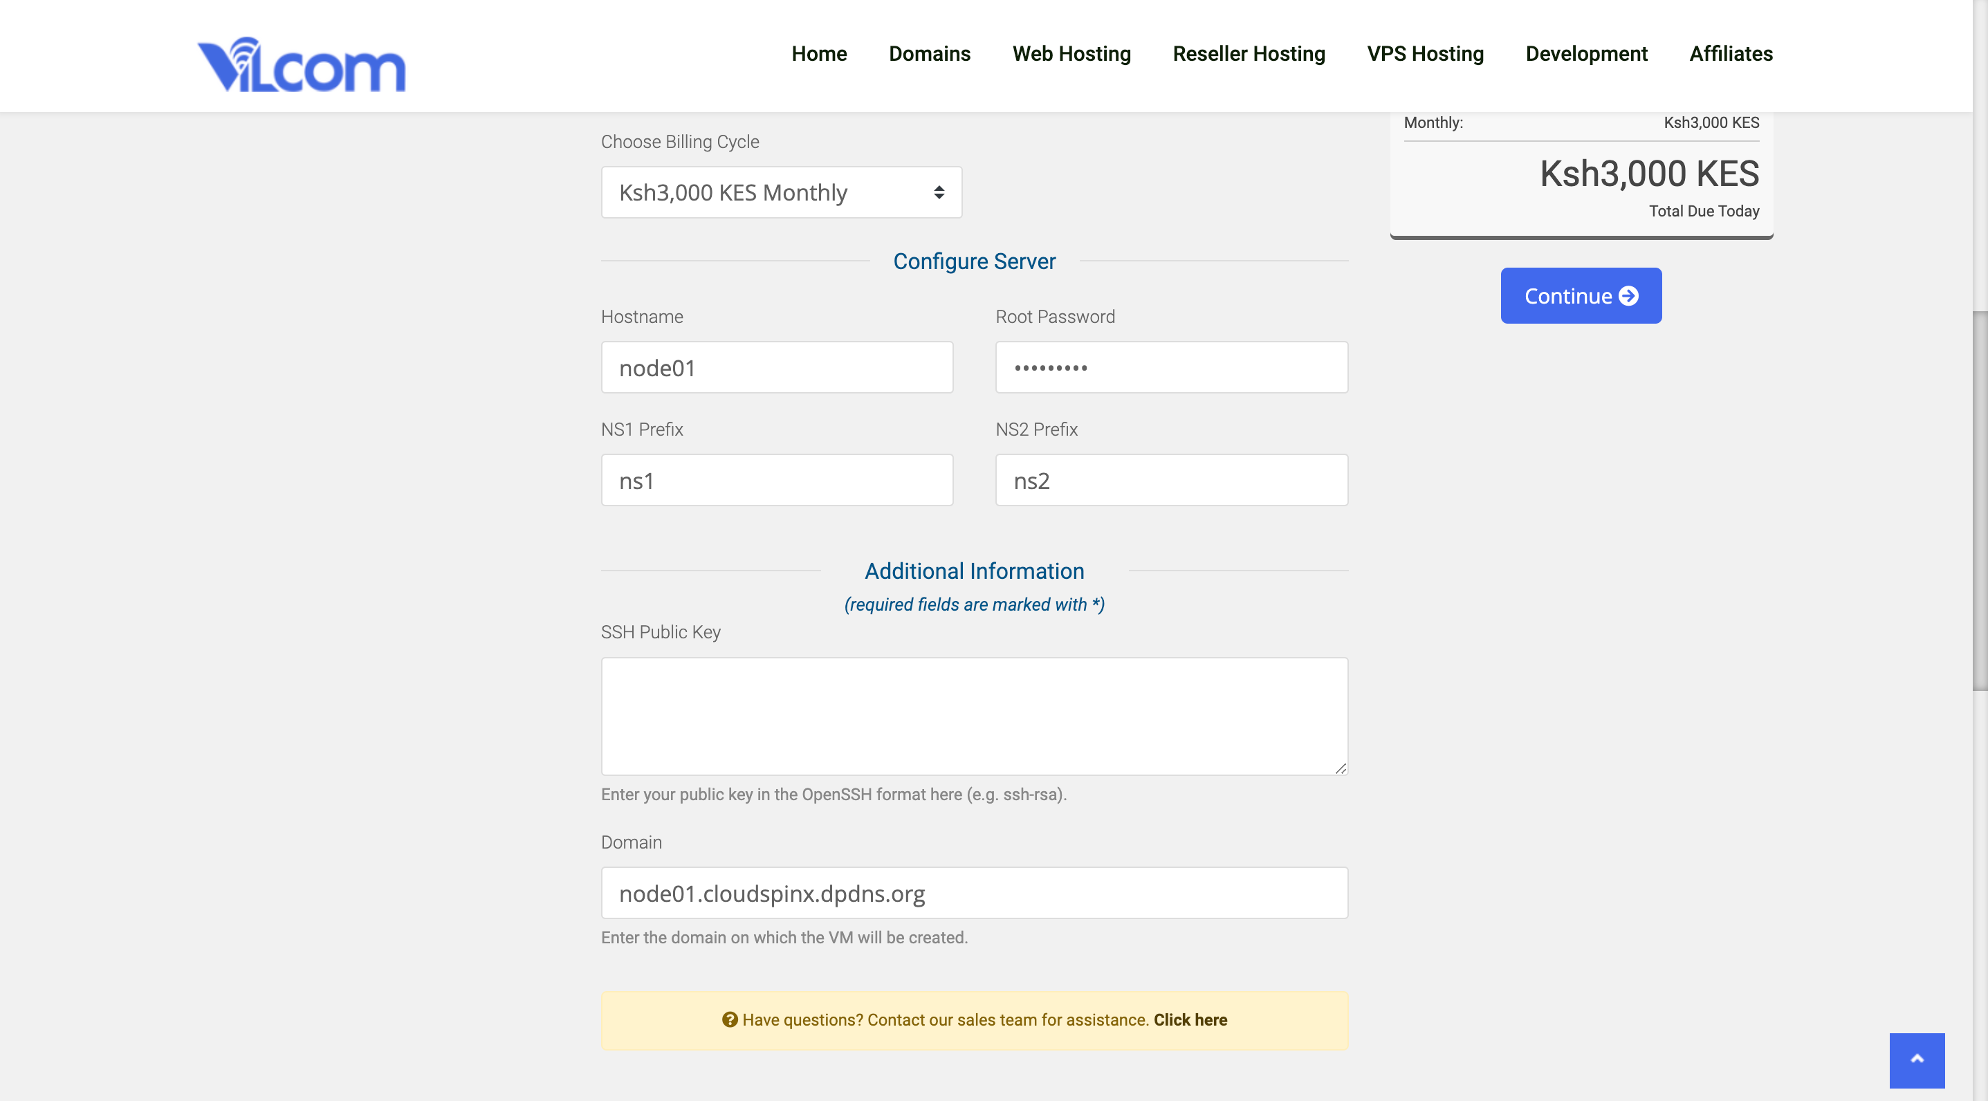This screenshot has height=1101, width=1988.
Task: Click inside the SSH Public Key textarea
Action: (x=974, y=715)
